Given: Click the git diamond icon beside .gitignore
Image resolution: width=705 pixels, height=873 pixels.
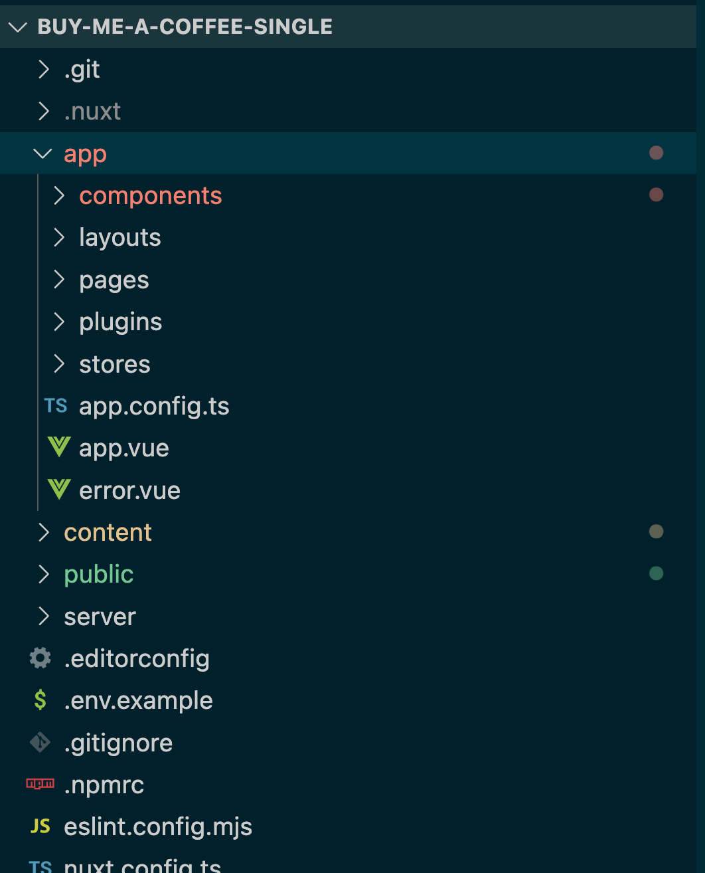Looking at the screenshot, I should point(40,742).
